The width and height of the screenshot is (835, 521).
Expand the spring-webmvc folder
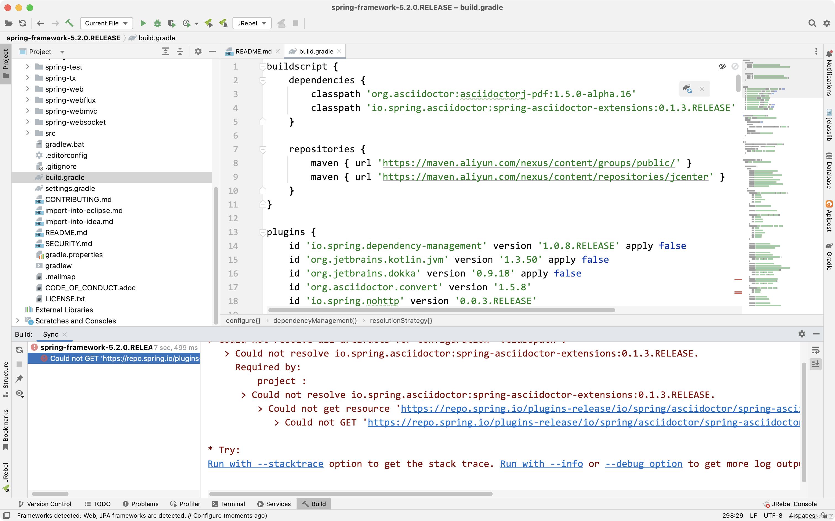click(x=28, y=111)
